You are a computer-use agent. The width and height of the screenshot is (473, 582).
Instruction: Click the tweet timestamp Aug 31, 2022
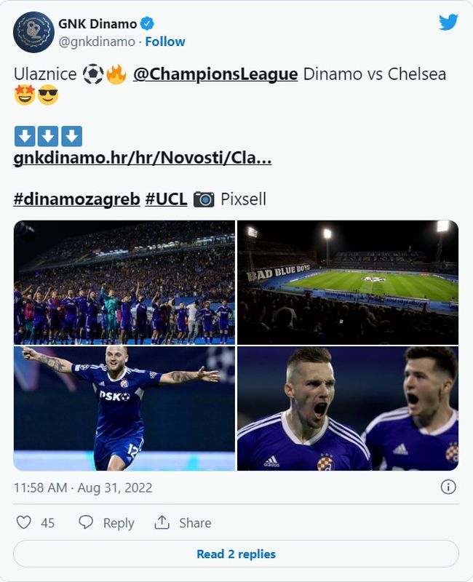83,487
